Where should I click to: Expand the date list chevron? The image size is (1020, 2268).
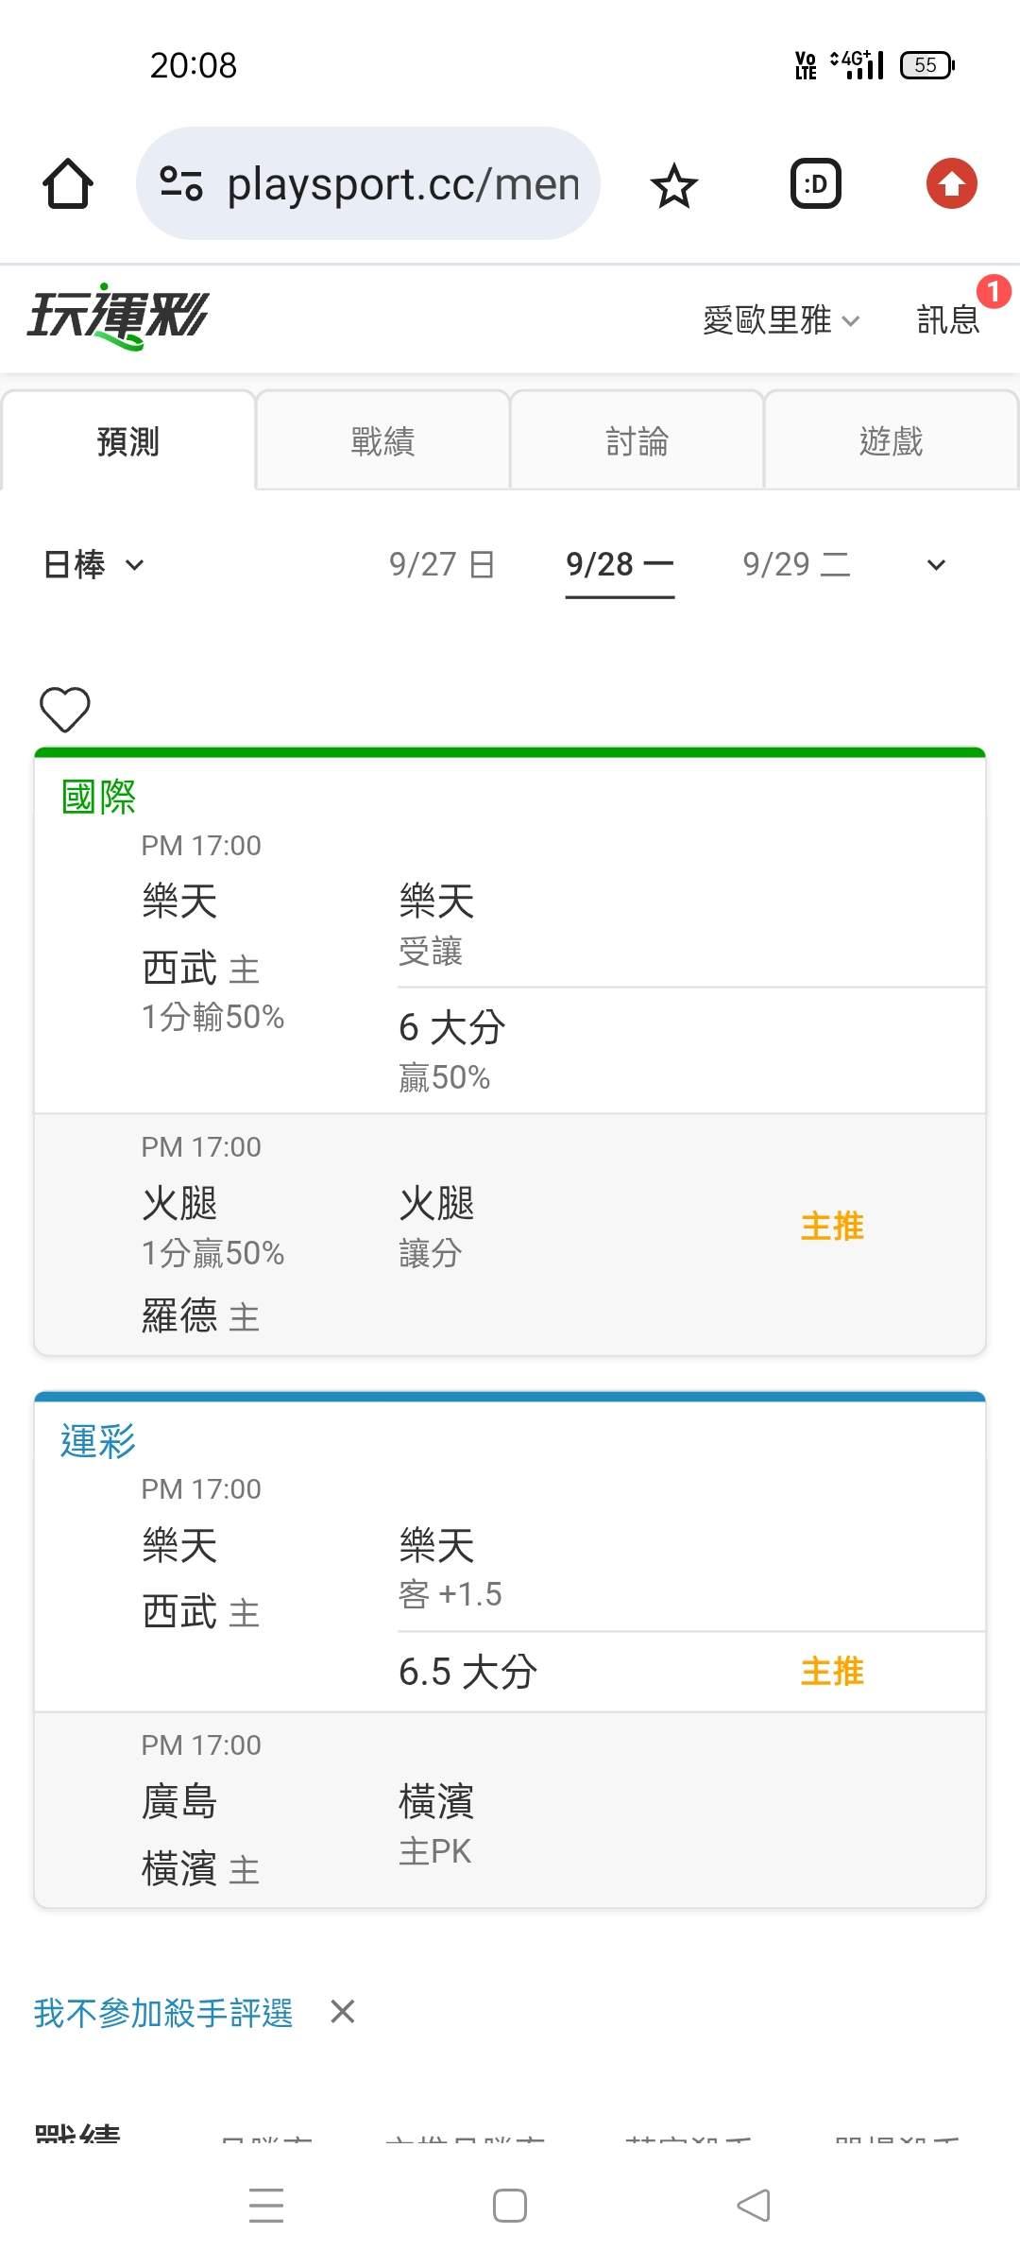[936, 565]
